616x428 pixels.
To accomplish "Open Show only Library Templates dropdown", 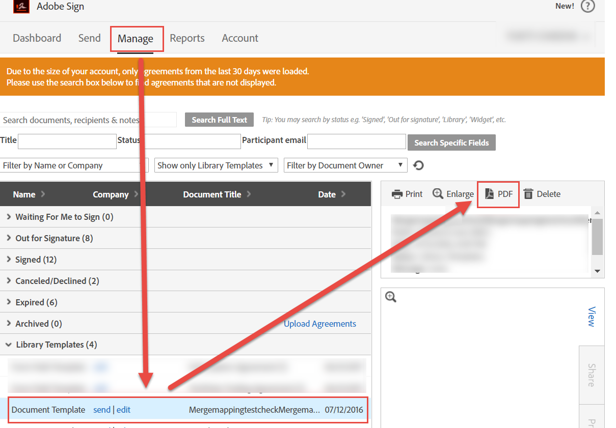I will (x=217, y=165).
